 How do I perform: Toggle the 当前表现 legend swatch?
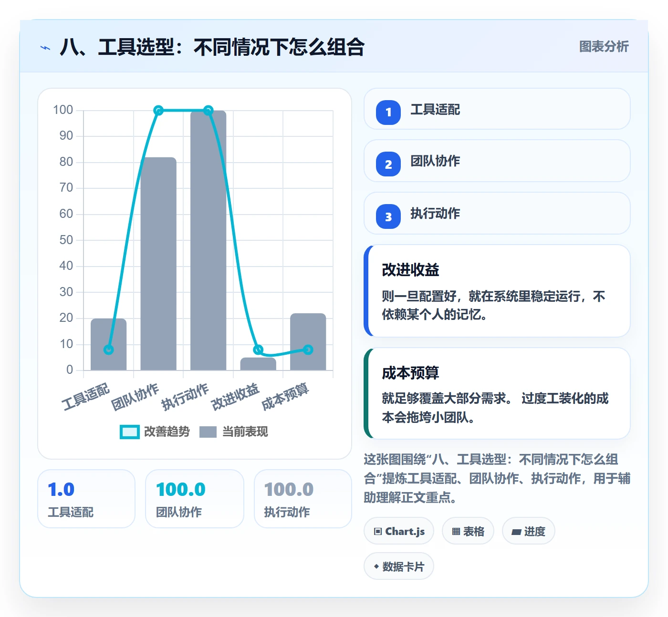(x=208, y=432)
